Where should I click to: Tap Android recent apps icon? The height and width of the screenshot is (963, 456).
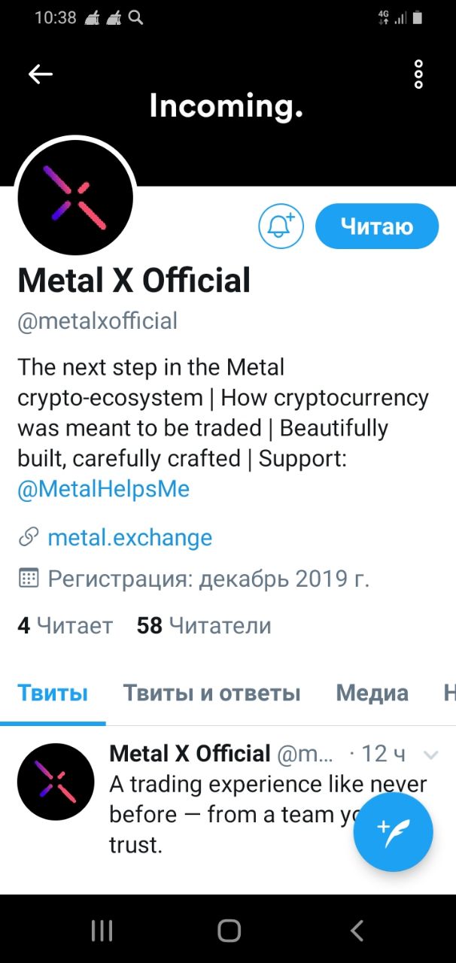(102, 931)
